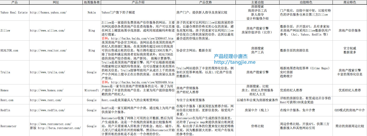This screenshot has height=136, width=367.
Task: Select Google in the Rent.com row
Action: click(x=92, y=100)
